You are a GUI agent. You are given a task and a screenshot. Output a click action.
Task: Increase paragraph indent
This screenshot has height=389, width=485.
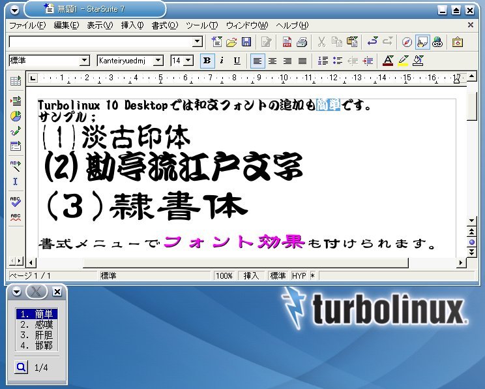[x=368, y=61]
